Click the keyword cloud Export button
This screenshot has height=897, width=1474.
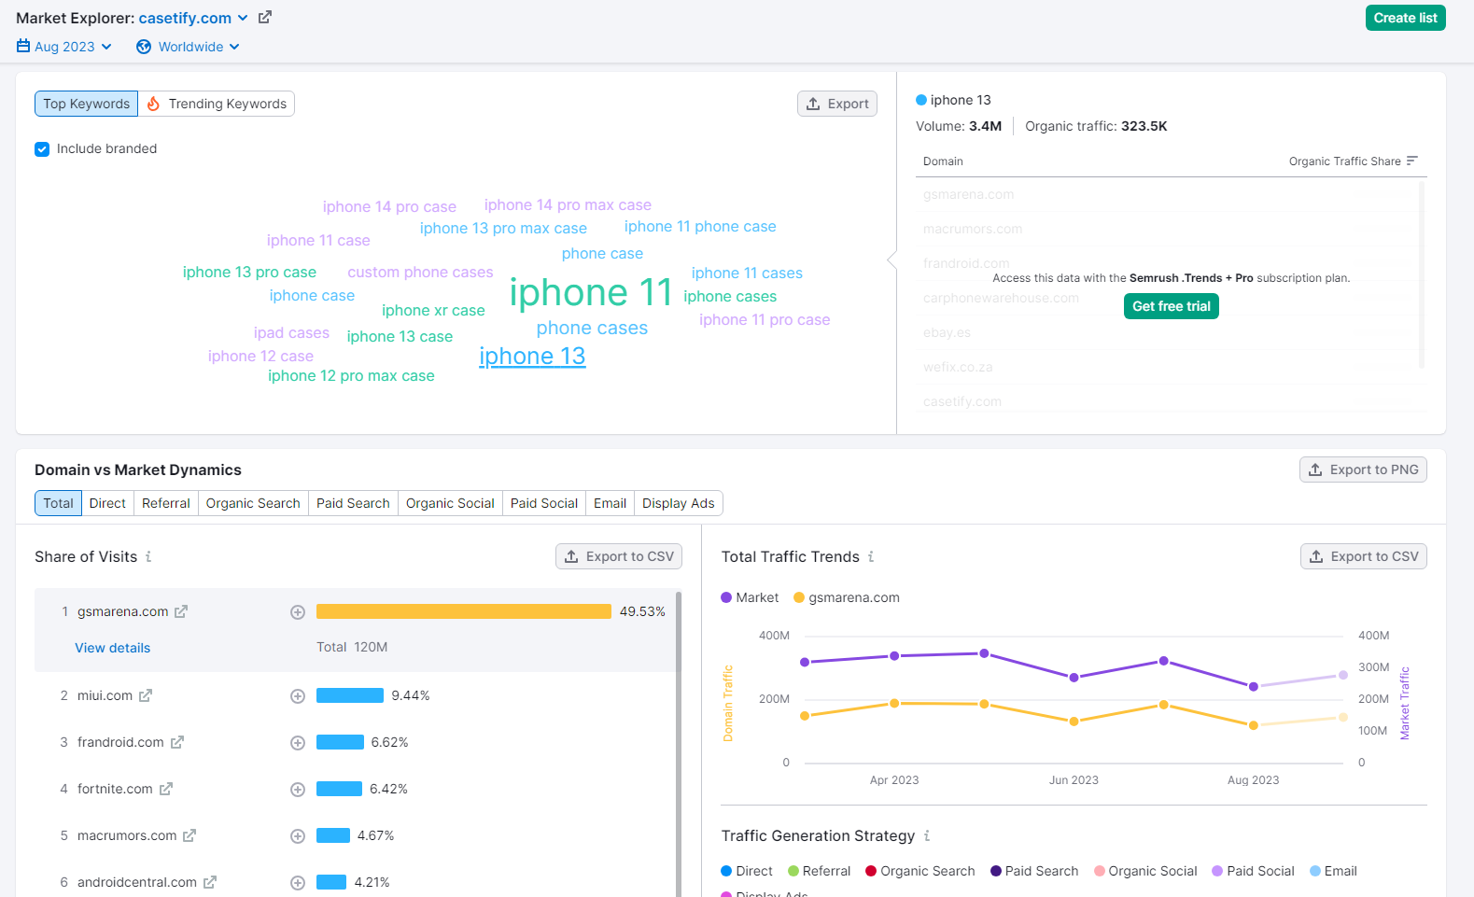click(837, 104)
